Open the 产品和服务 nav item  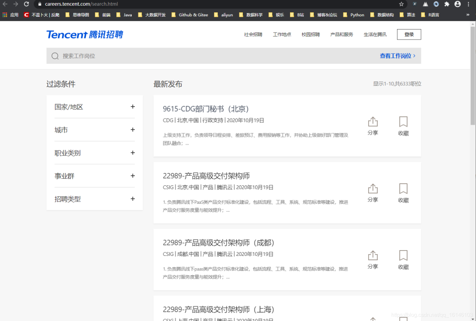click(x=342, y=35)
